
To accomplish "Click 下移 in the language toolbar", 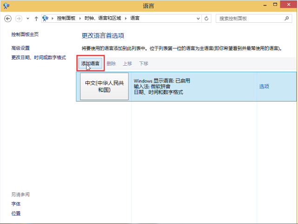I will [144, 63].
